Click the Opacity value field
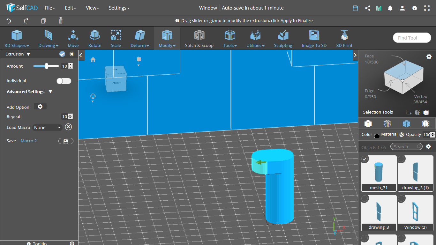Image resolution: width=436 pixels, height=245 pixels. [x=426, y=135]
